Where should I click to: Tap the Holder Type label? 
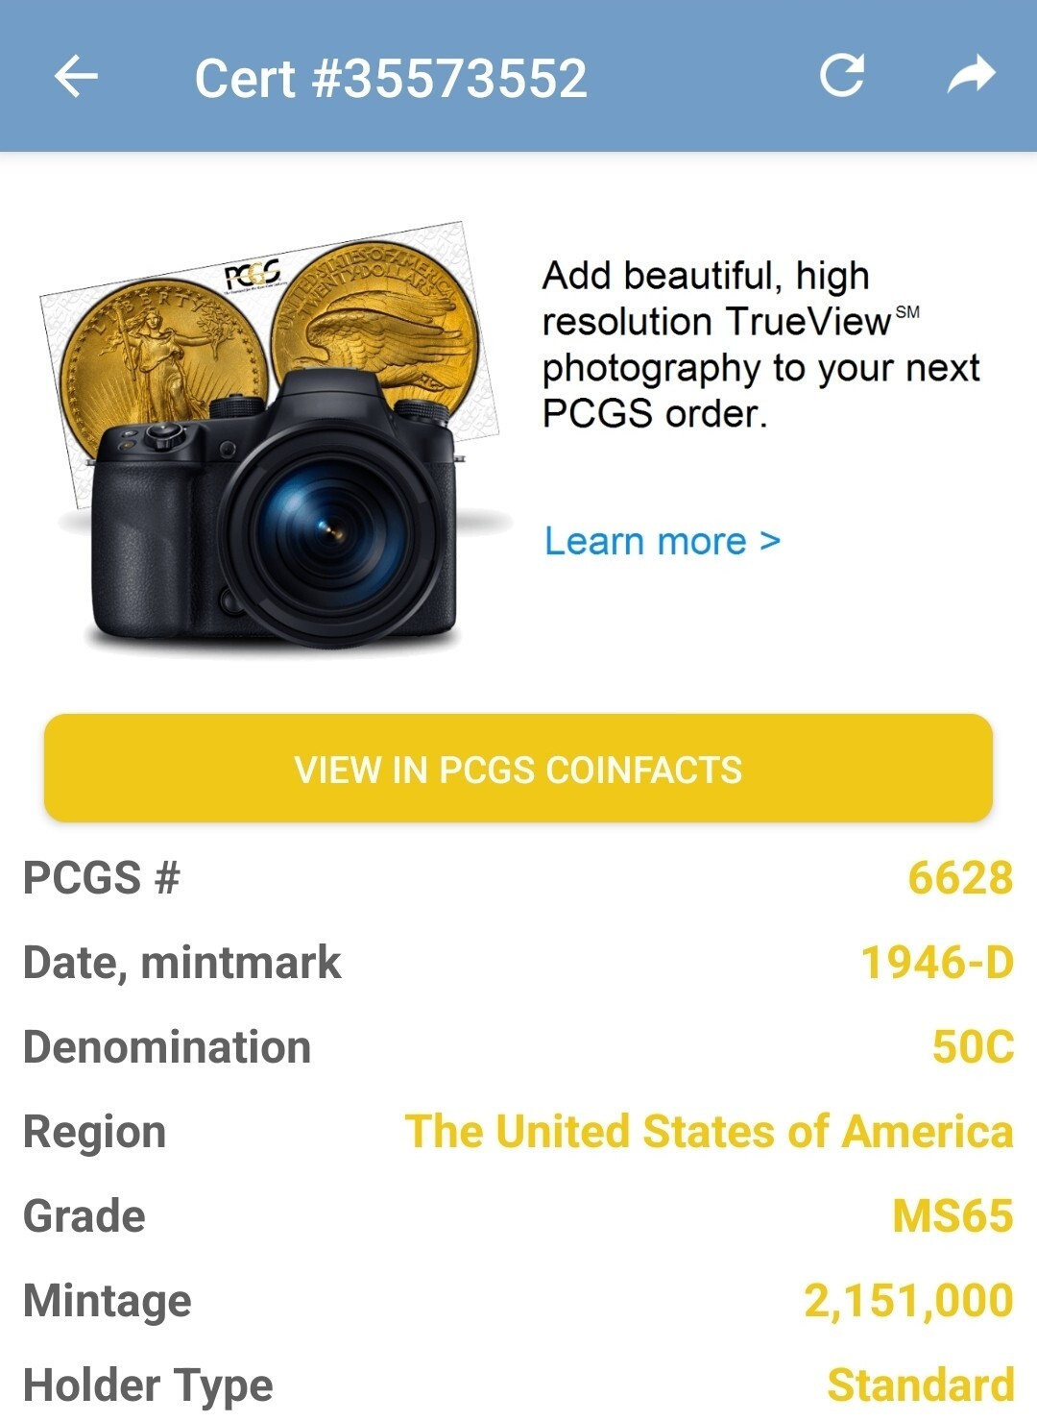[148, 1386]
